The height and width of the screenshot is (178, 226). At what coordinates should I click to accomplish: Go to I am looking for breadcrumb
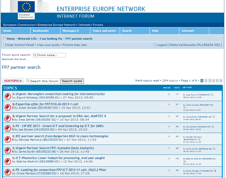click(51, 38)
